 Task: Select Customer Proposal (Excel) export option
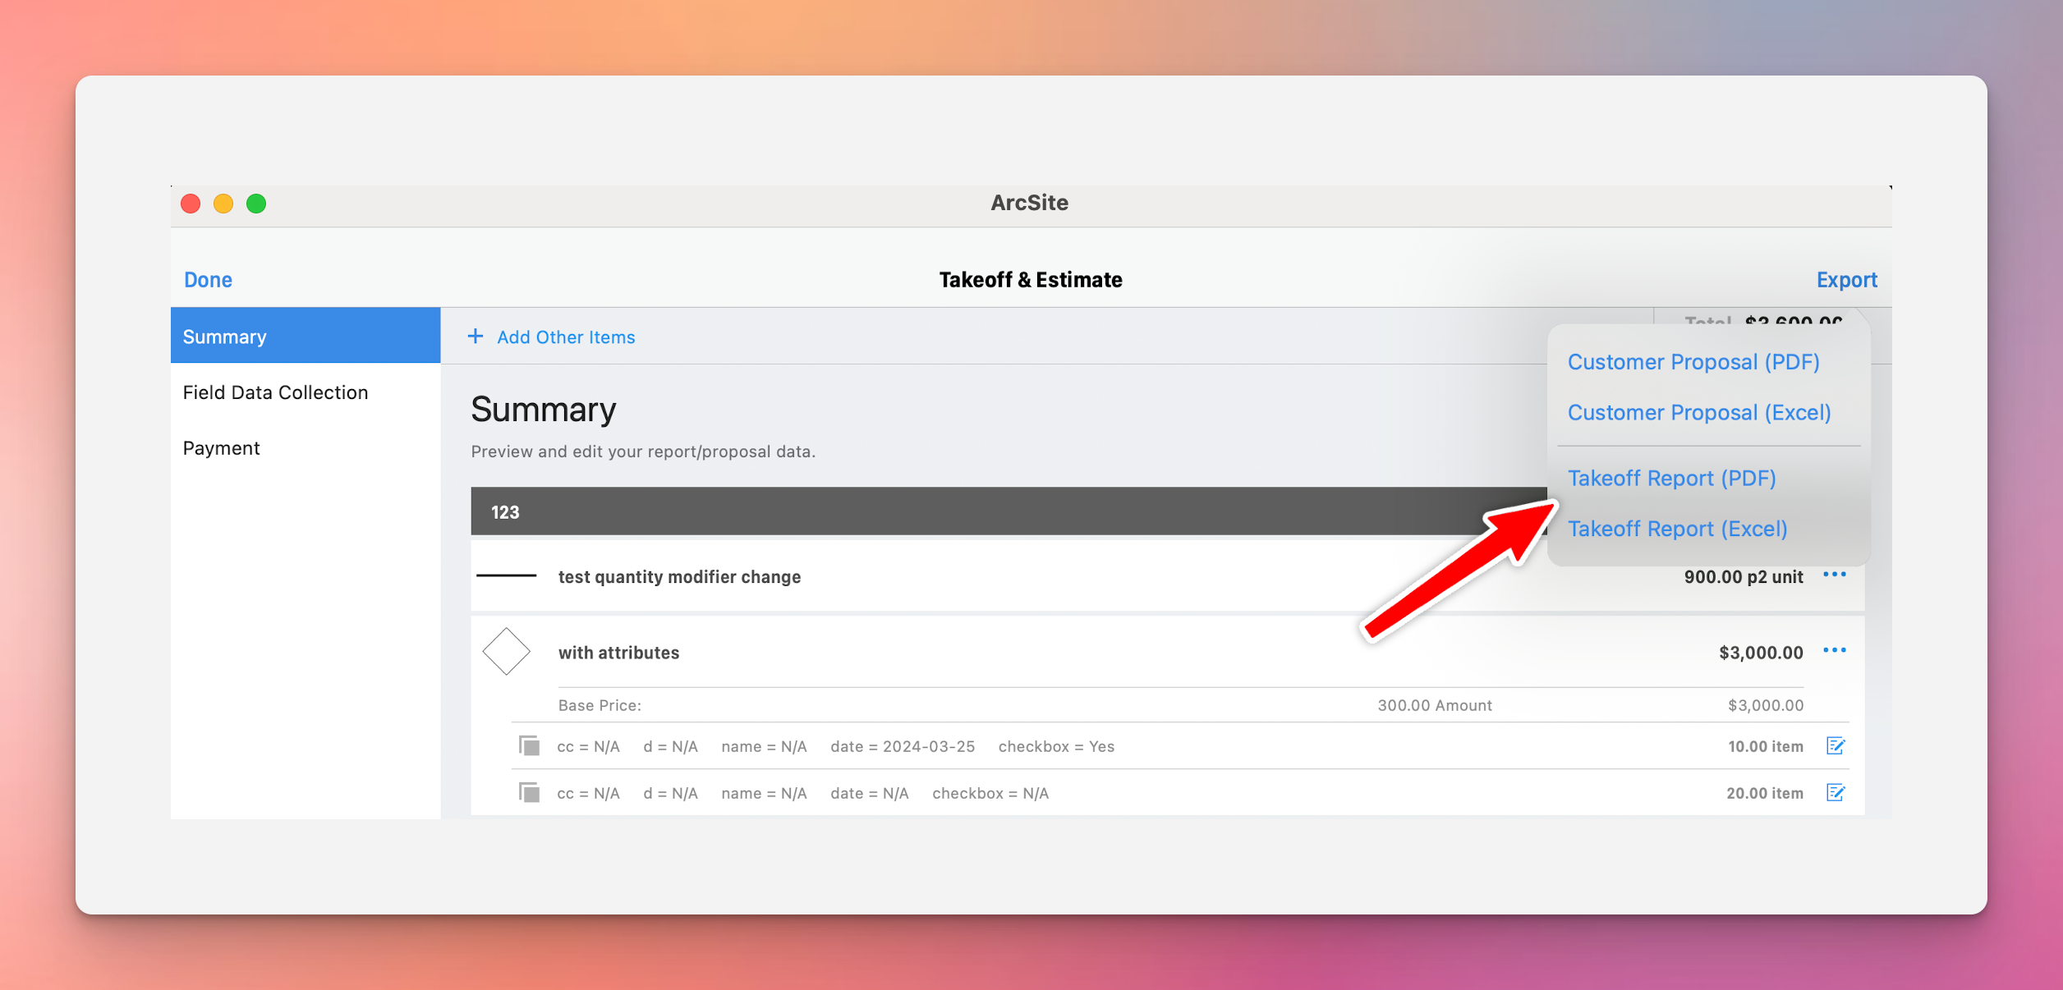coord(1699,412)
